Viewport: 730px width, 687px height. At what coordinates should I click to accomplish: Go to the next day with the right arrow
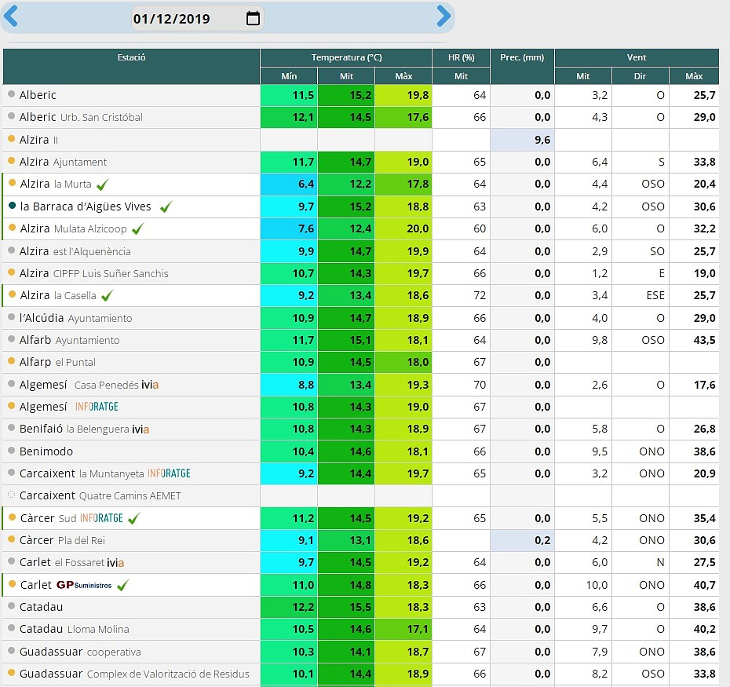click(443, 16)
